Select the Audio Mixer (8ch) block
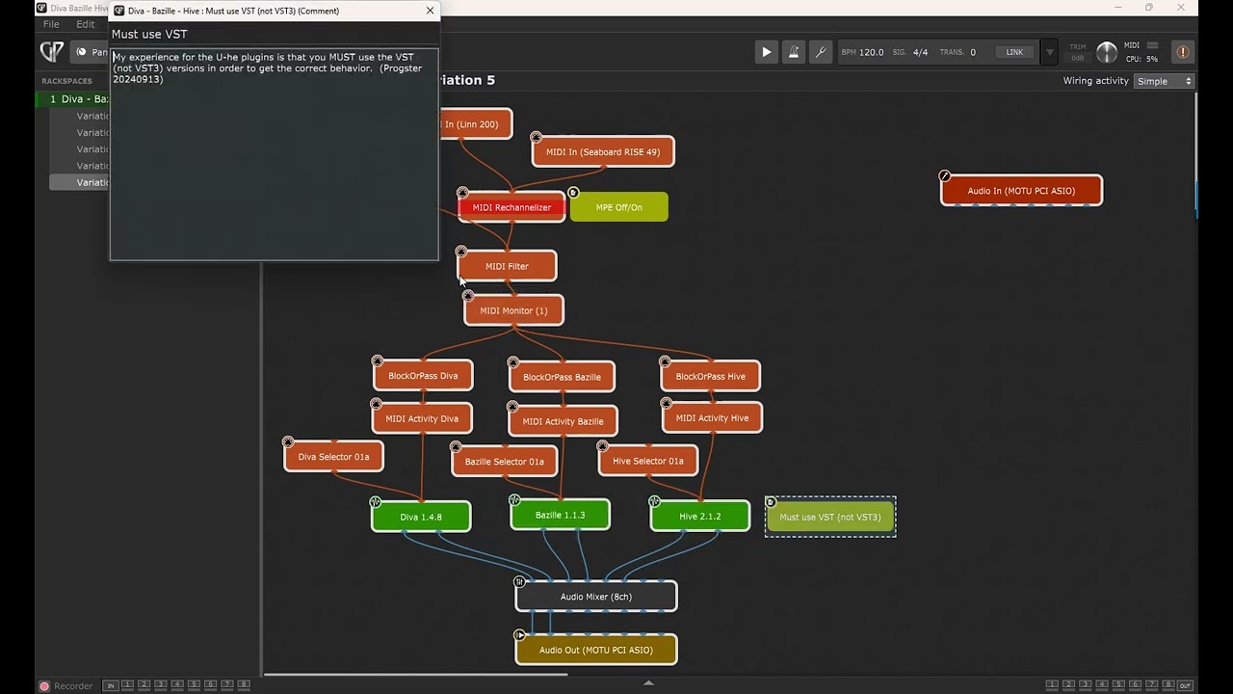 [596, 597]
